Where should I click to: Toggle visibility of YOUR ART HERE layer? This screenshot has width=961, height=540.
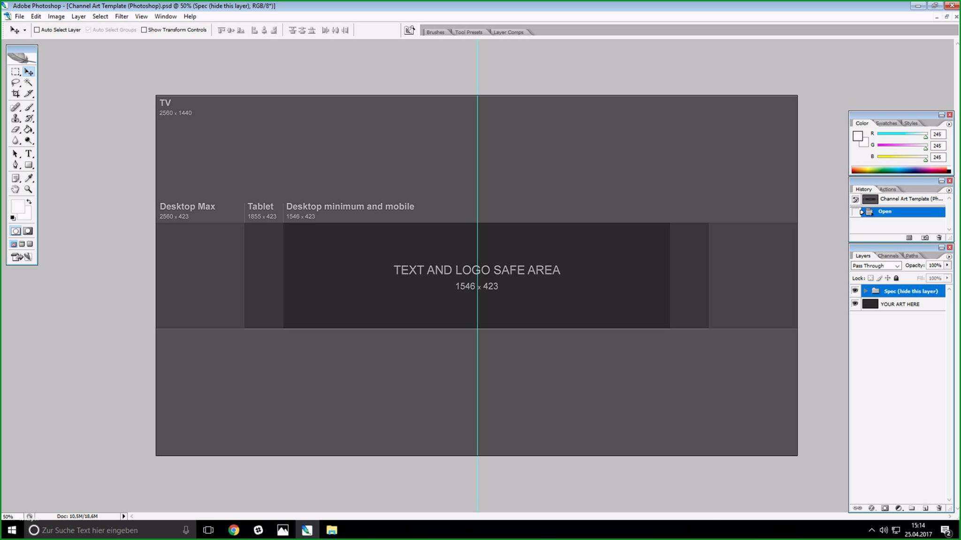(x=855, y=303)
